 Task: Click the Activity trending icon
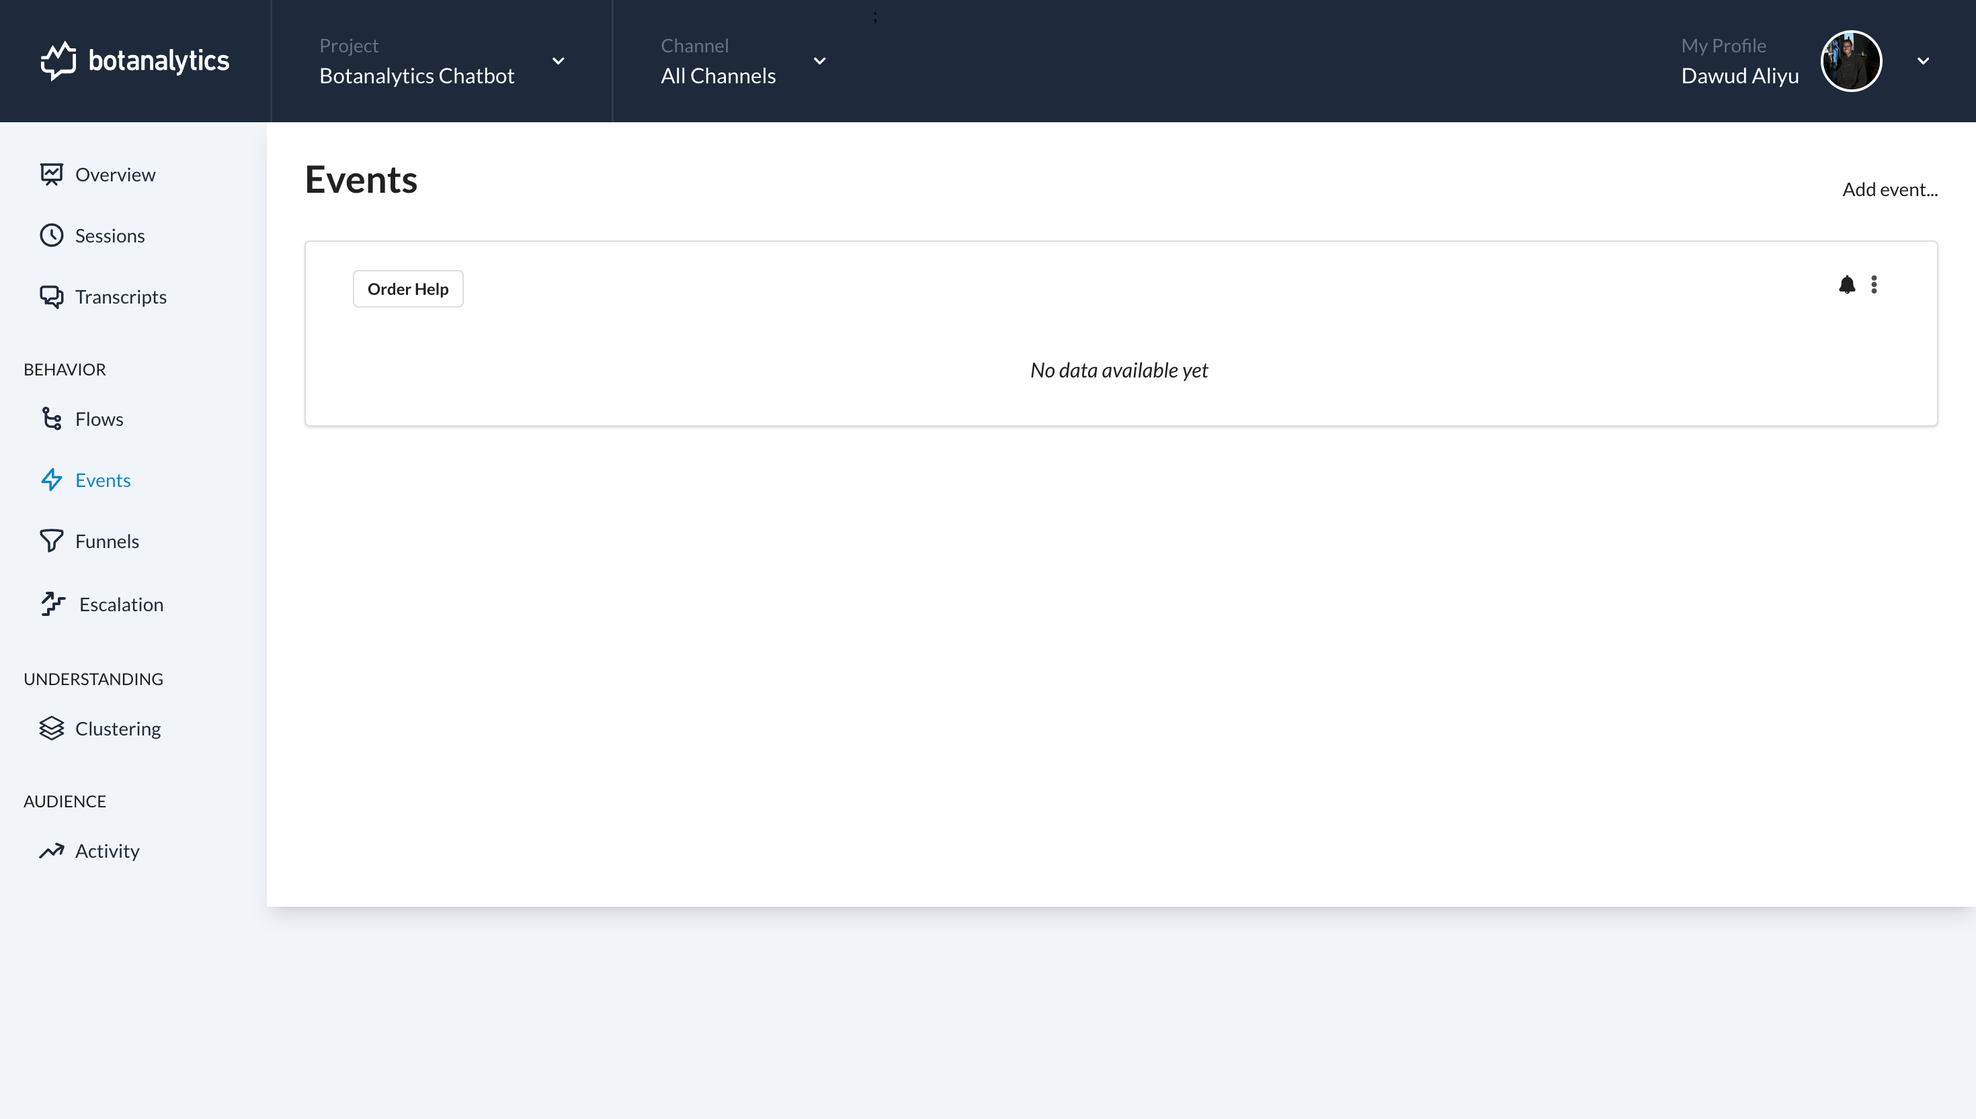coord(52,850)
